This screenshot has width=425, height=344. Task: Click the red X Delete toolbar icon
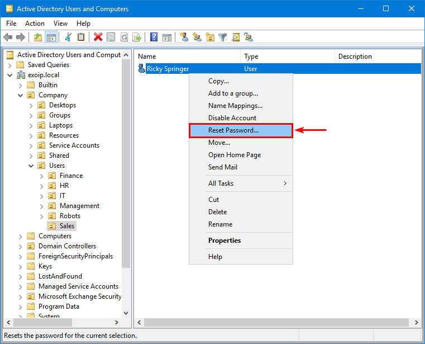[98, 37]
